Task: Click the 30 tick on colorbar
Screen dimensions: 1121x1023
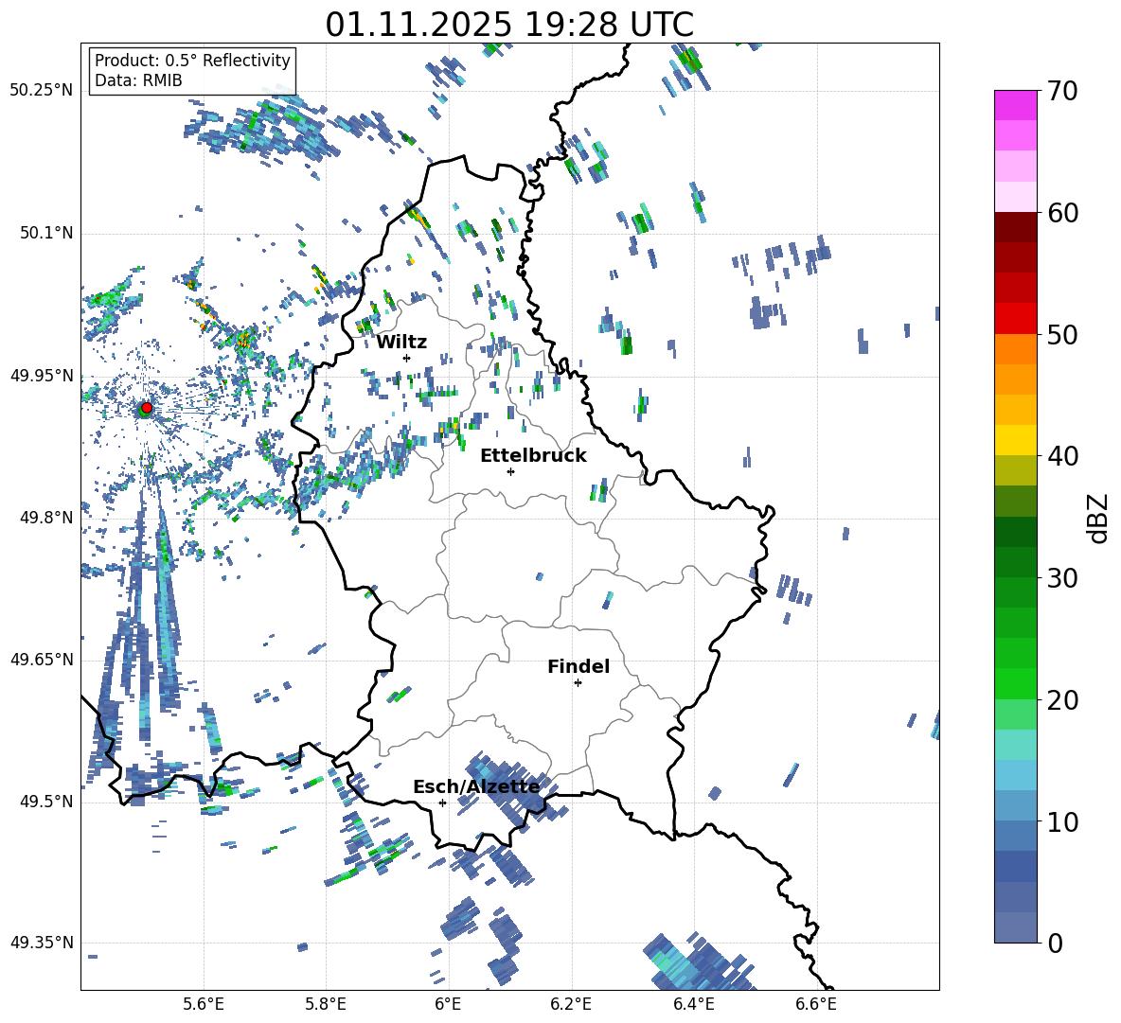Action: pyautogui.click(x=1062, y=578)
